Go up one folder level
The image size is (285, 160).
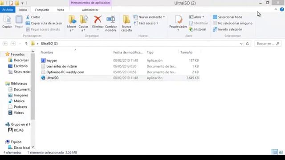click(26, 44)
